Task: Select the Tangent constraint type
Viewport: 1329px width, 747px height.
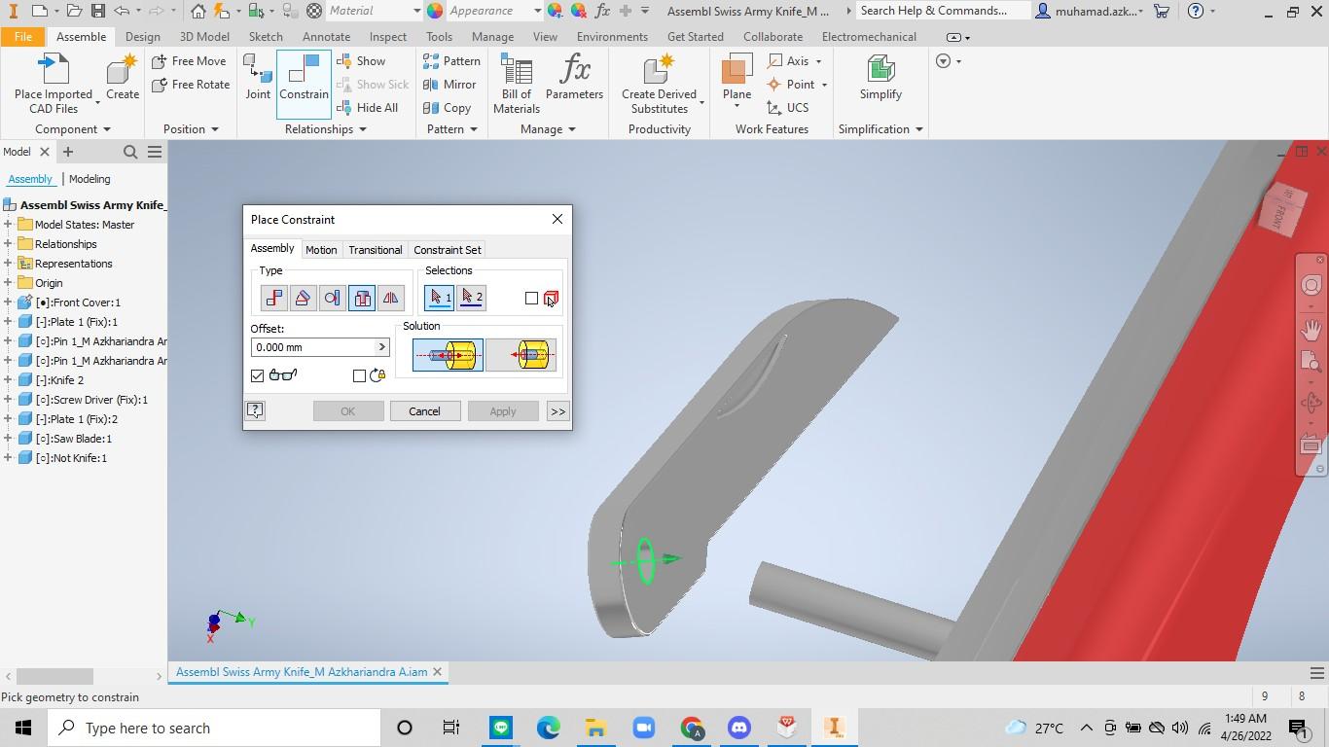Action: click(332, 298)
